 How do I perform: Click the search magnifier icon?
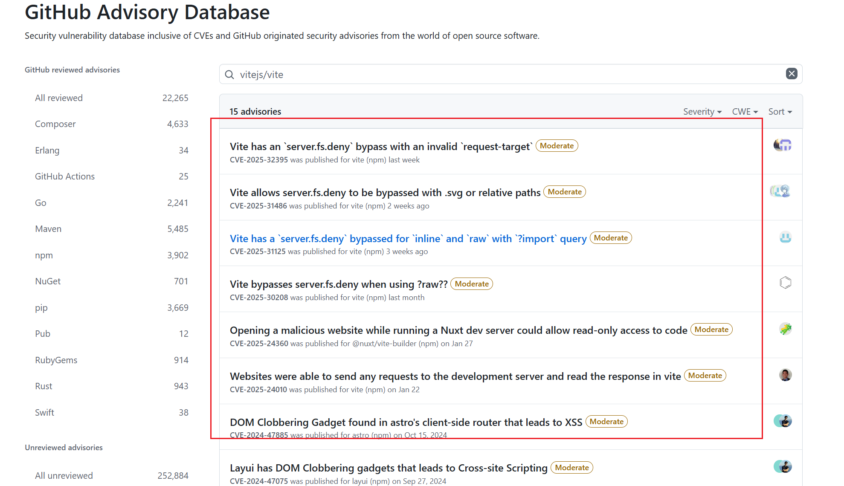pyautogui.click(x=229, y=75)
